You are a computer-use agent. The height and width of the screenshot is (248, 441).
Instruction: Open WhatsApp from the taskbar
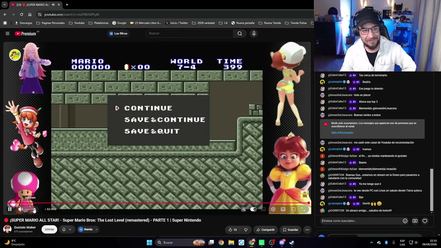tap(261, 242)
